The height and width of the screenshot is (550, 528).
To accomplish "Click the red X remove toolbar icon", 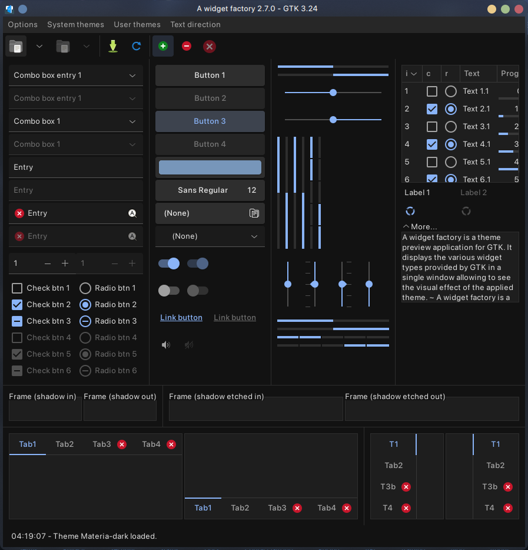I will click(209, 46).
